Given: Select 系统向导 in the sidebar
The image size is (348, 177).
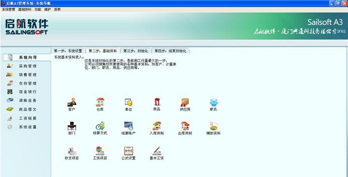Looking at the screenshot, I should 27,58.
